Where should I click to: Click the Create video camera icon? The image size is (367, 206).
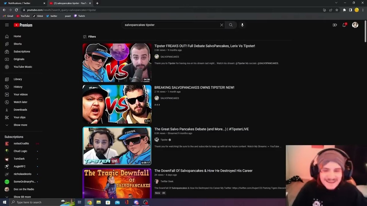click(x=335, y=25)
